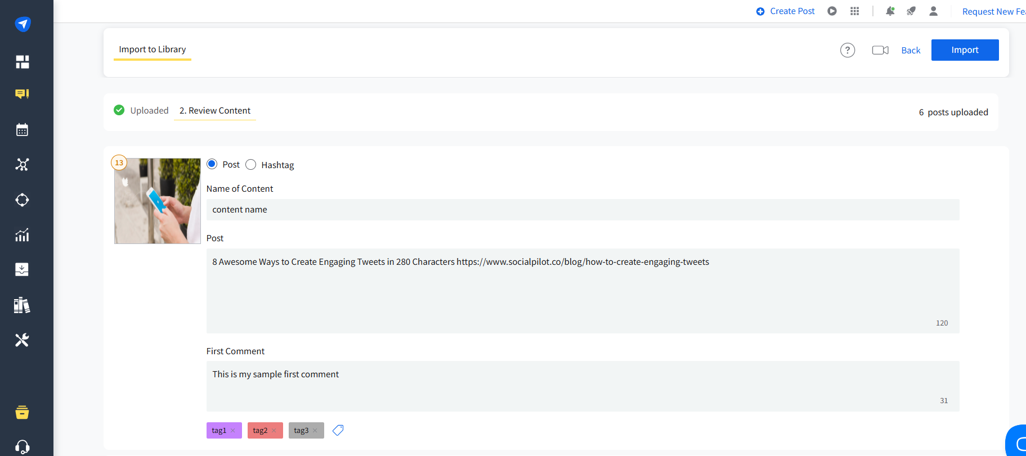
Task: Open the user profile icon menu
Action: click(x=933, y=11)
